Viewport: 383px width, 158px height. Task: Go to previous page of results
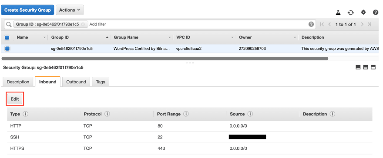pyautogui.click(x=329, y=24)
